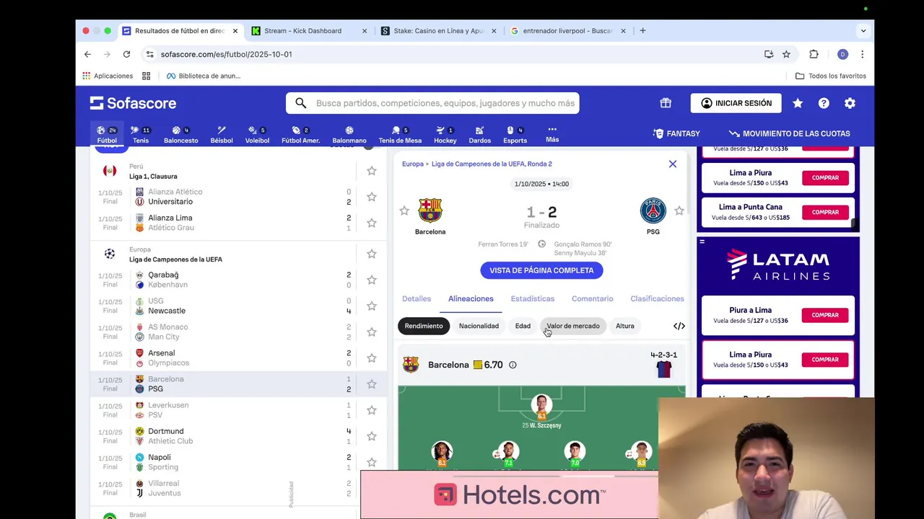
Task: Open MOVIMIENTO DE LAS CUOTAS link
Action: click(x=790, y=133)
